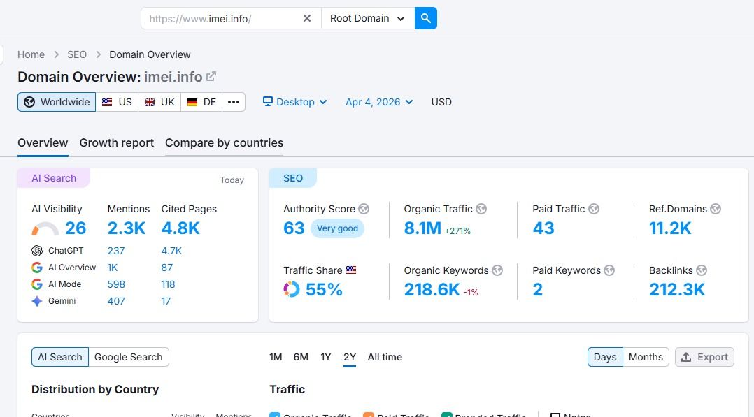Select the 1Y time range
This screenshot has height=417, width=754.
click(x=325, y=357)
